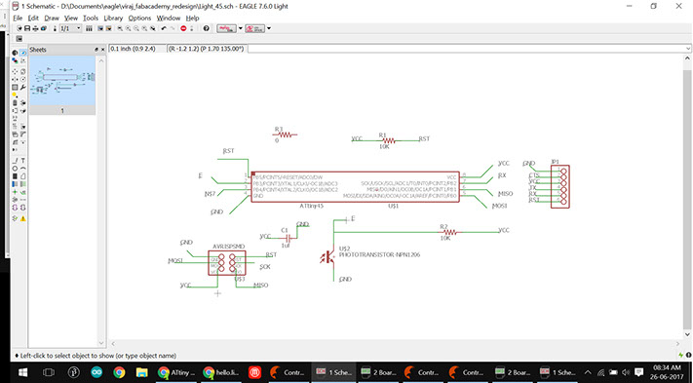Click the canvas vertical scrollbar
Screen dimensions: 693x383
pos(687,199)
